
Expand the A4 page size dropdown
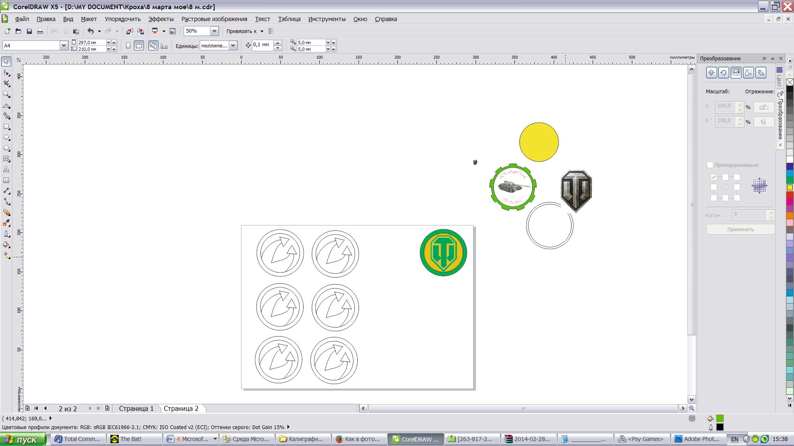point(64,45)
